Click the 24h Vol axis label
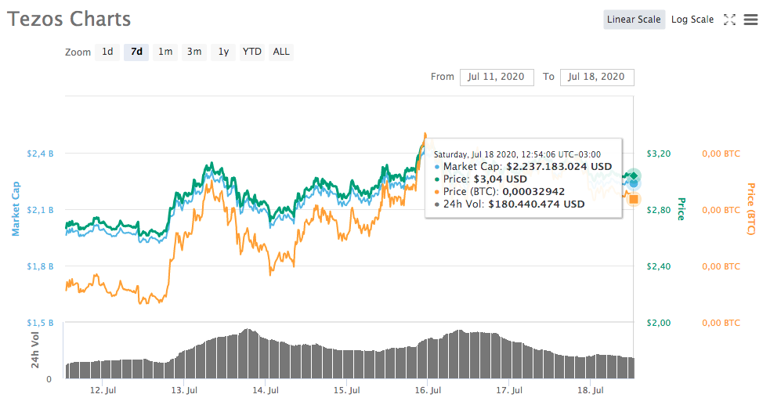Image resolution: width=781 pixels, height=405 pixels. (35, 349)
